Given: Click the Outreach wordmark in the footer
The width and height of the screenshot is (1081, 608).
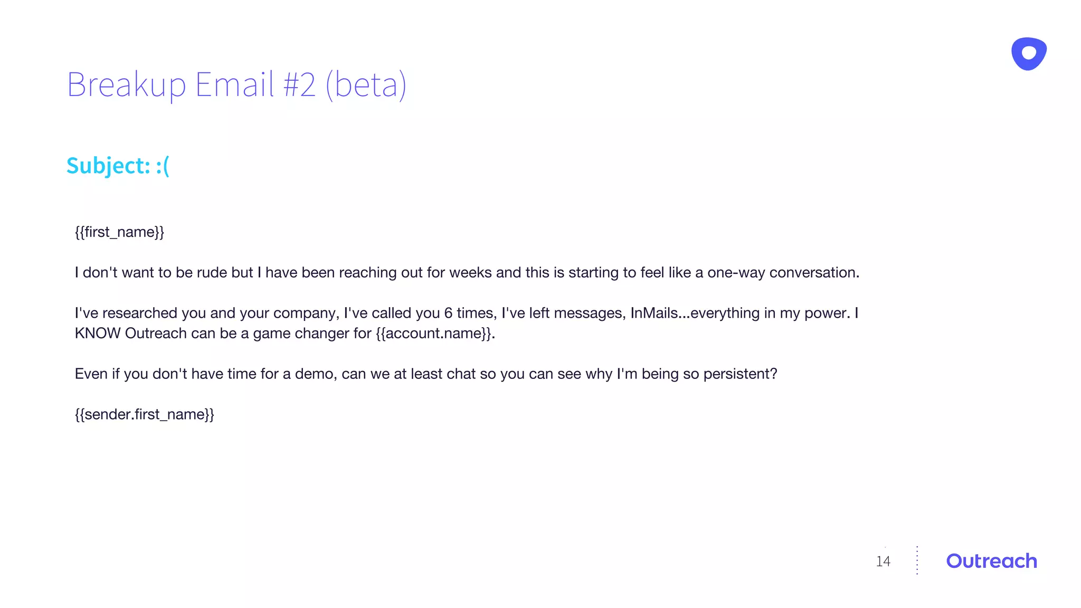Looking at the screenshot, I should tap(991, 561).
